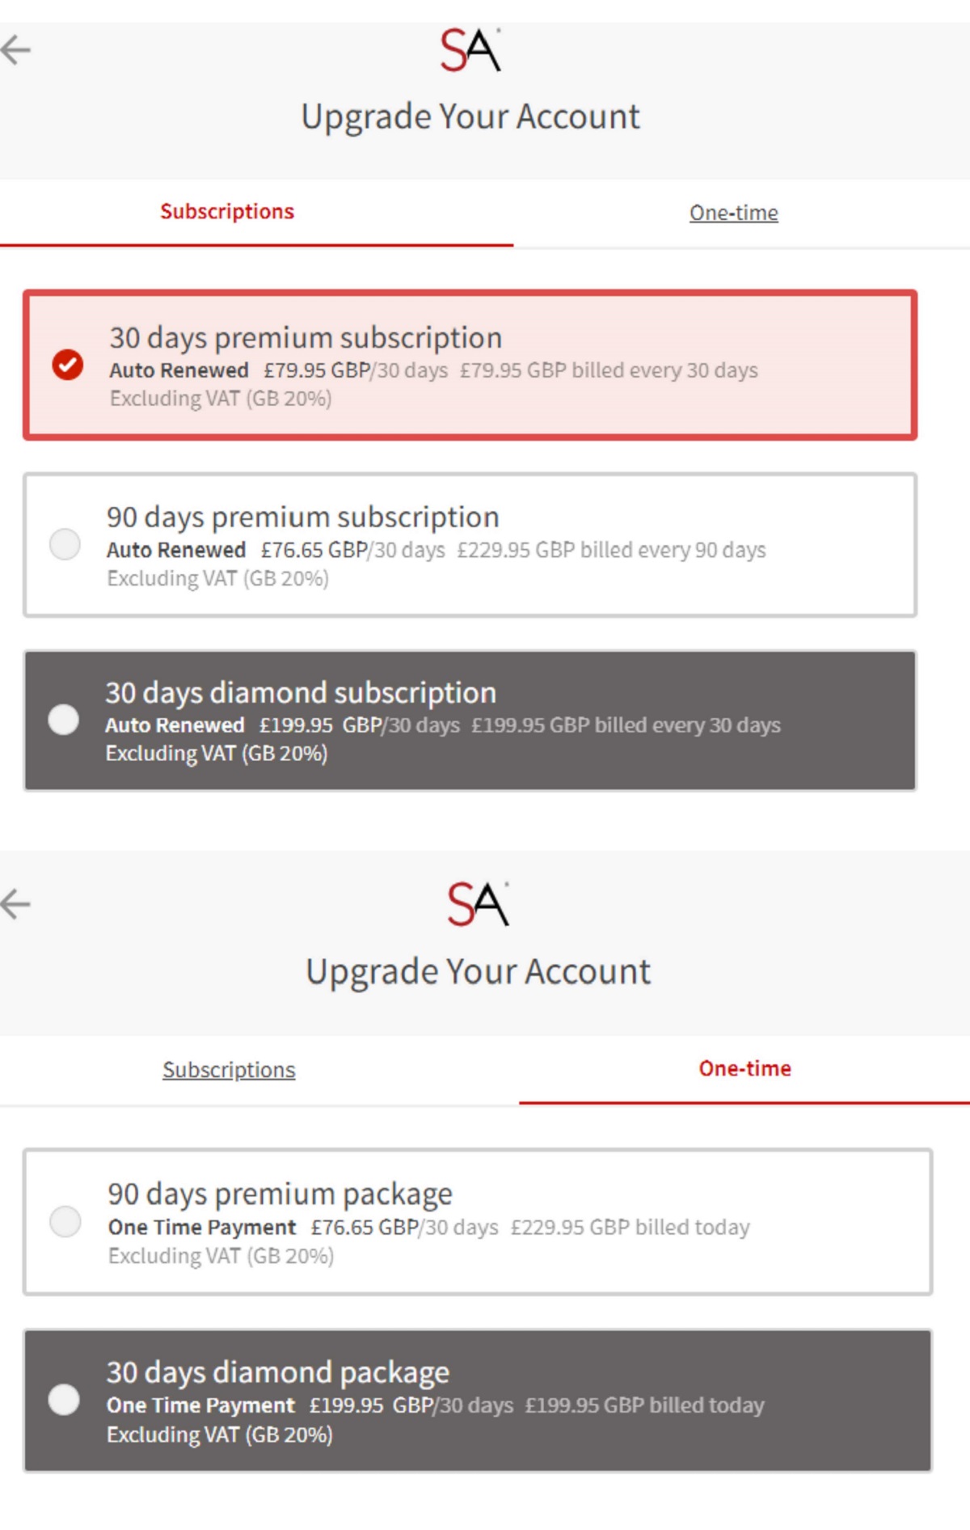Click the top back arrow icon
This screenshot has height=1530, width=970.
[15, 50]
